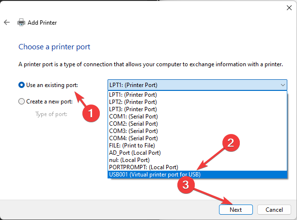
Task: Click the printer port description sentence
Action: click(x=151, y=64)
